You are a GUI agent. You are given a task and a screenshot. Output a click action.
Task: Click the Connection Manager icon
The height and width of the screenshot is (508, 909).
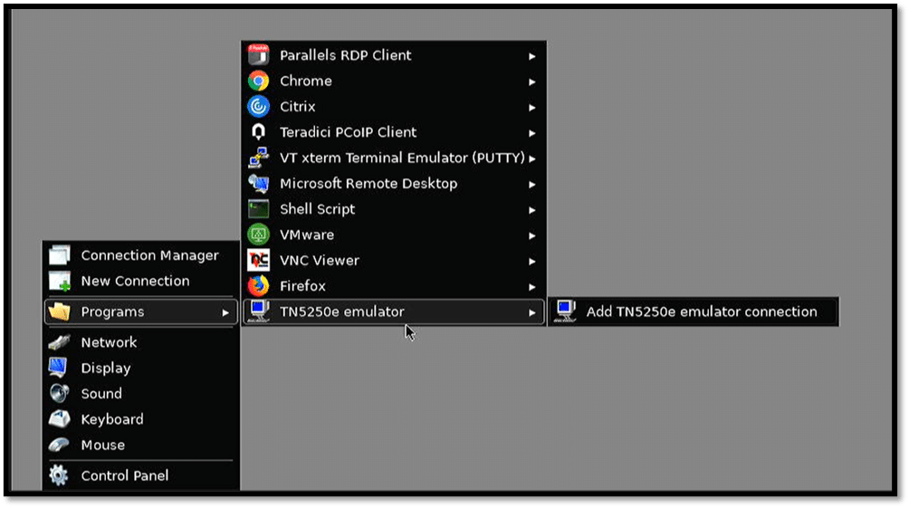click(x=60, y=255)
